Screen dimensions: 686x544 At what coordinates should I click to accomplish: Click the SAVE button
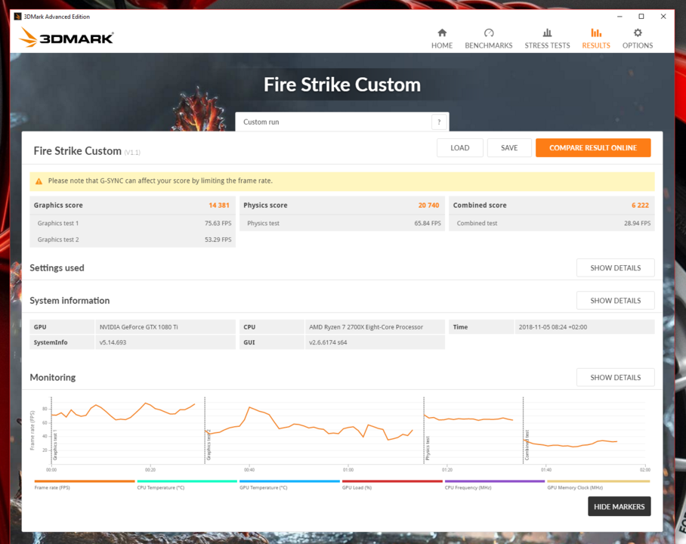pos(509,148)
